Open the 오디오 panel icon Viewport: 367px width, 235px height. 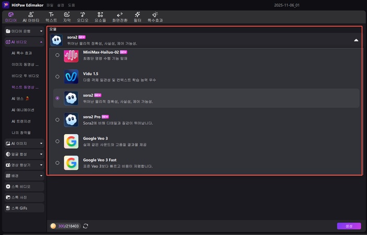[82, 16]
